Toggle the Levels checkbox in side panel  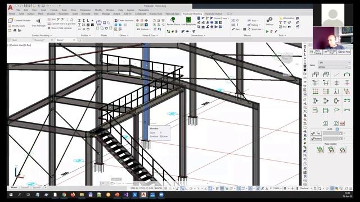click(x=337, y=129)
